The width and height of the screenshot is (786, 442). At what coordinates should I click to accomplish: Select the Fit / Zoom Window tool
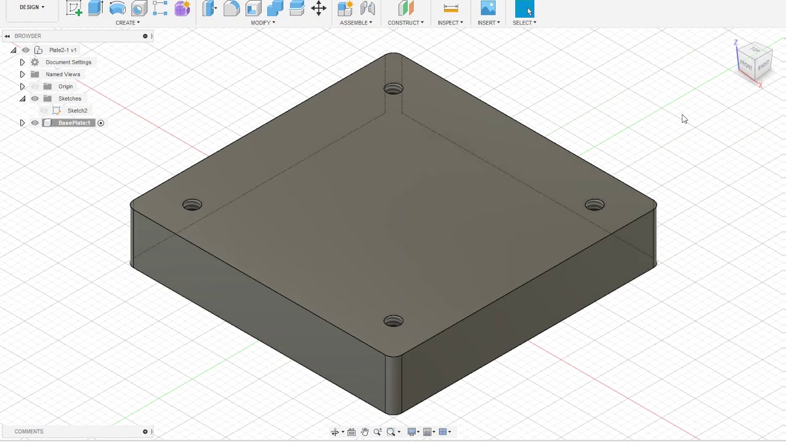point(391,432)
